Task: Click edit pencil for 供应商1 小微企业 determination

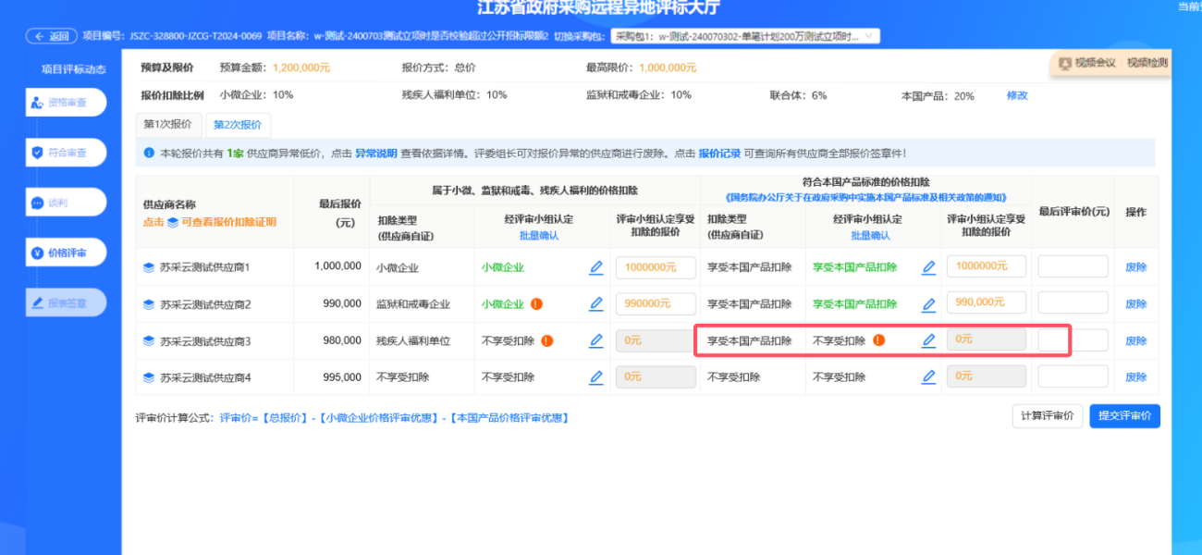Action: pos(596,267)
